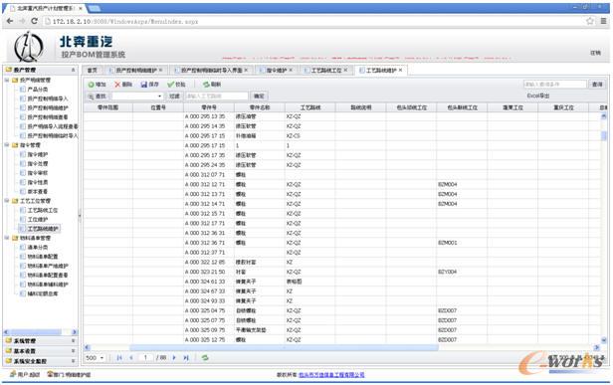Close the 投产控制明细维护 tab with its X
The height and width of the screenshot is (385, 613).
(x=160, y=70)
